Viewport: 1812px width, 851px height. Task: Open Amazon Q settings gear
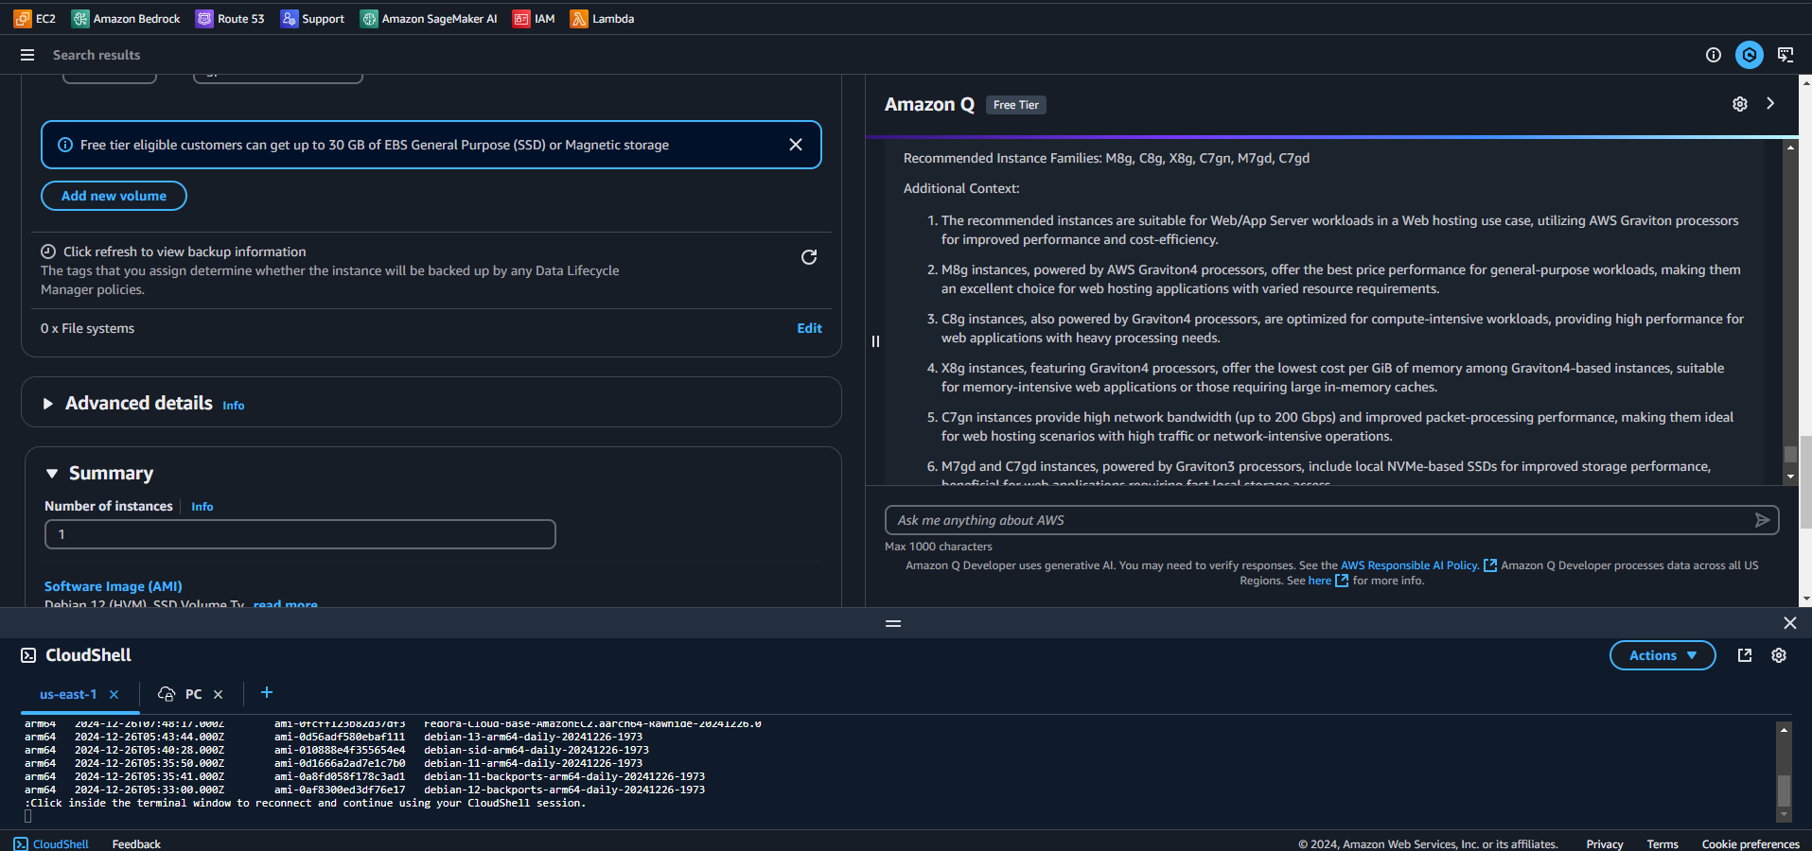pyautogui.click(x=1740, y=104)
